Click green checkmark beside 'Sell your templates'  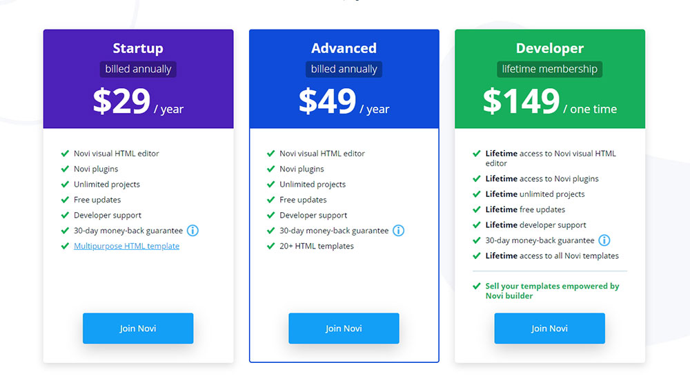coord(477,286)
